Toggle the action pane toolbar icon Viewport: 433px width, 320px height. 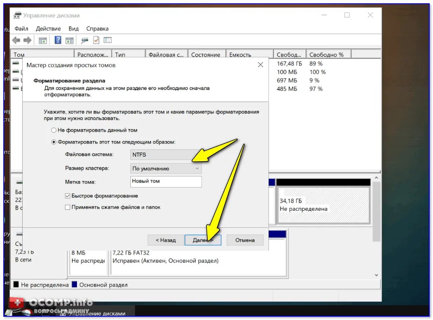(69, 41)
